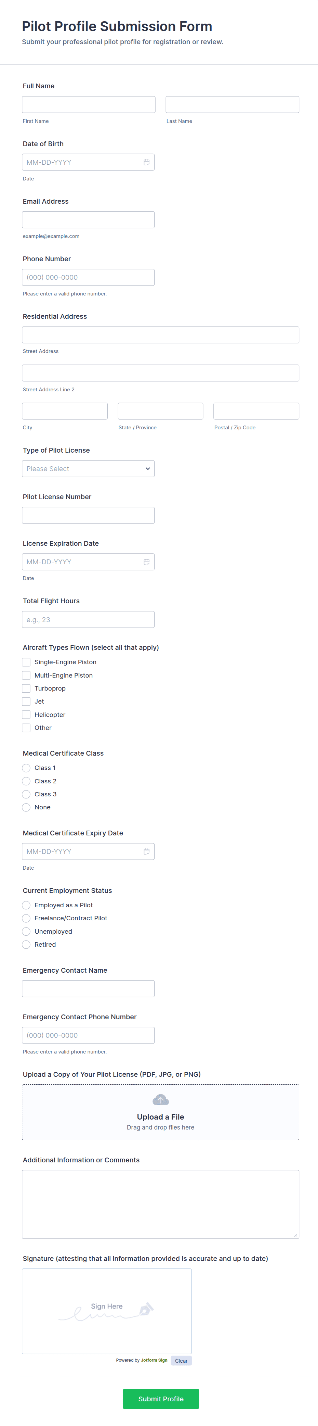
Task: Submit the pilot profile form
Action: coord(160,1399)
